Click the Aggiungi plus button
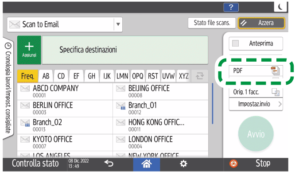This screenshot has height=172, width=299. [x=29, y=50]
